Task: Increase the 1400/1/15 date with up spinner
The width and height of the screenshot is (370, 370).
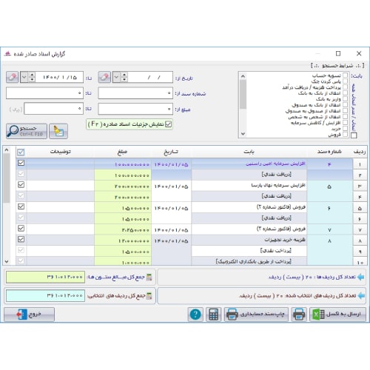Action: click(32, 75)
